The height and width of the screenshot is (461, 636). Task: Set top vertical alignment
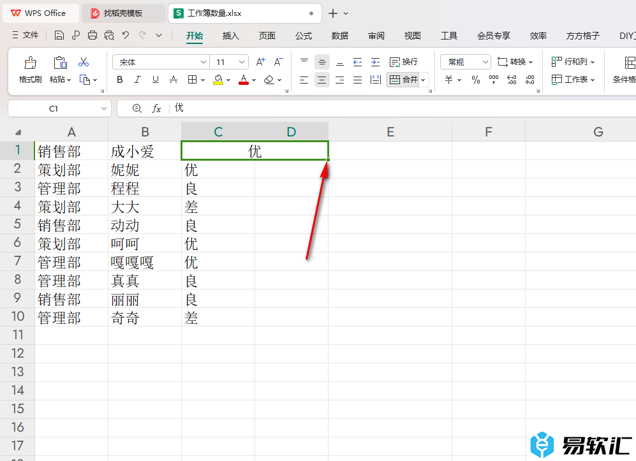click(304, 62)
